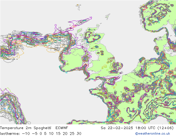The image size is (176, 136).
Task: Click the '−10' value in Isotherme legend
Action: (x=26, y=134)
